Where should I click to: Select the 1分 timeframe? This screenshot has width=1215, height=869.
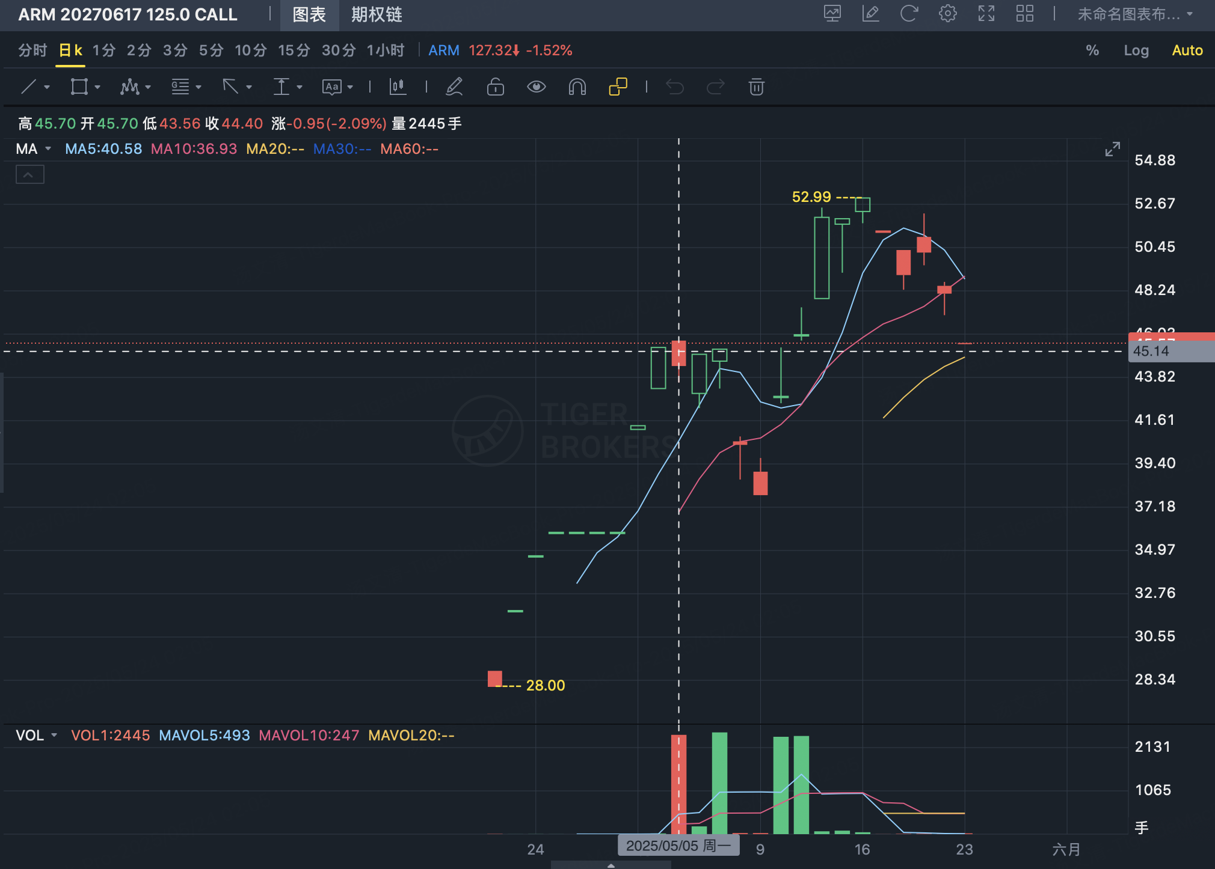click(x=103, y=50)
